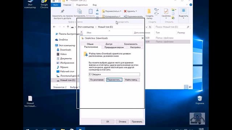Viewport: 232px width, 130px height.
Task: Open the Share (Поделиться) ribbon tab
Action: [x=82, y=5]
